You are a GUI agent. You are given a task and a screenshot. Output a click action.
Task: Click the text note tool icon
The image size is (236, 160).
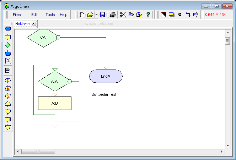8,70
